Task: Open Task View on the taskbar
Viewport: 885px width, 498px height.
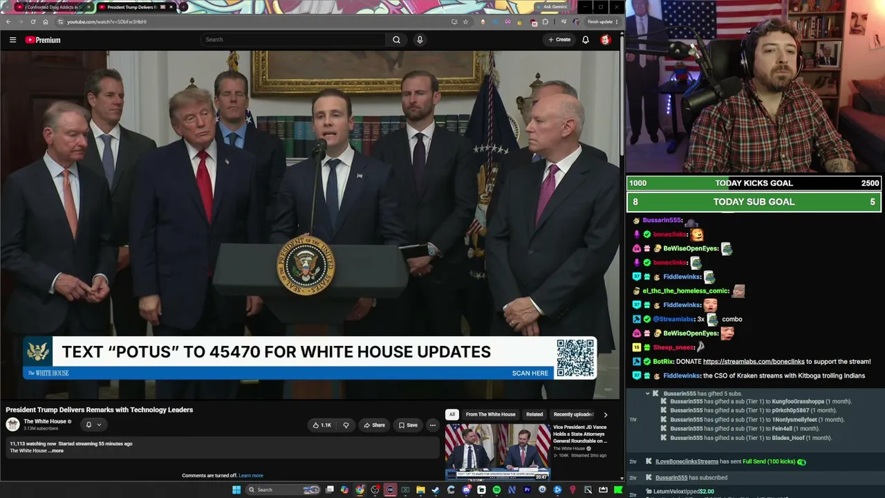Action: click(330, 490)
